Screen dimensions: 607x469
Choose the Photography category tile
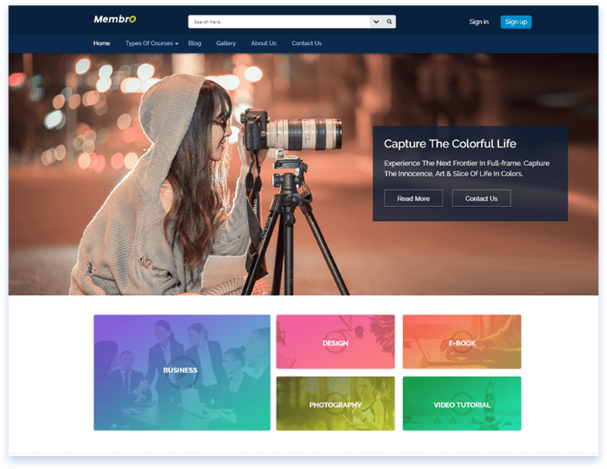pyautogui.click(x=335, y=404)
